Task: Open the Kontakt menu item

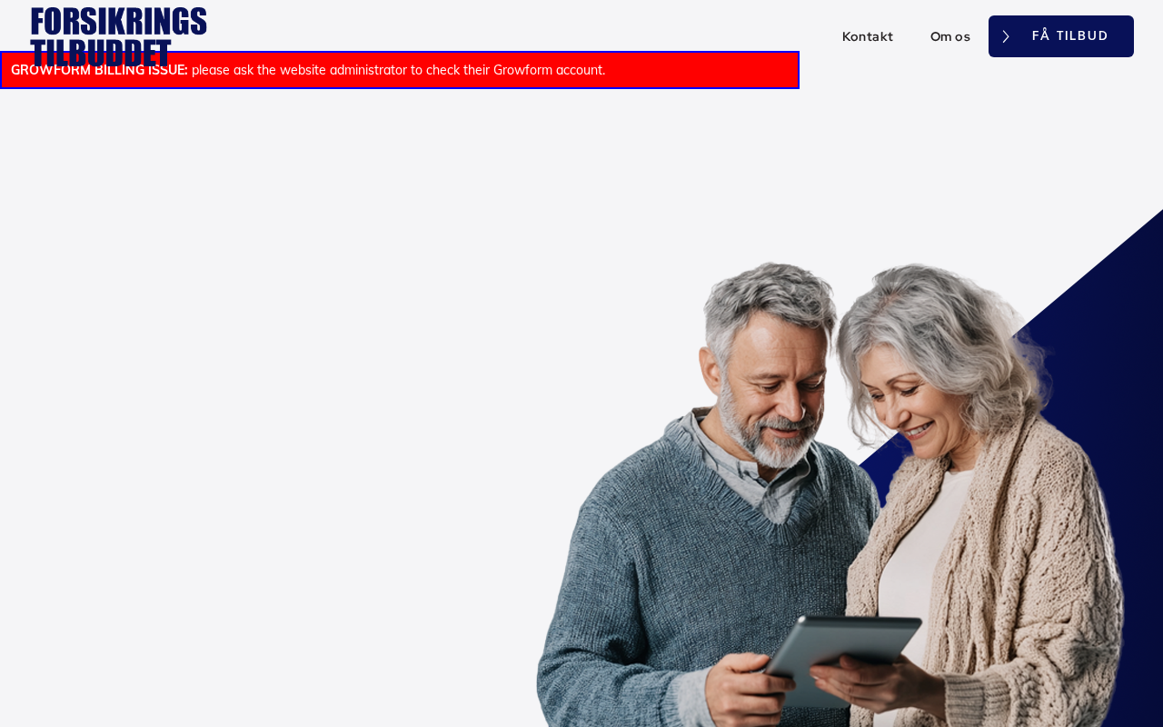Action: click(x=868, y=36)
